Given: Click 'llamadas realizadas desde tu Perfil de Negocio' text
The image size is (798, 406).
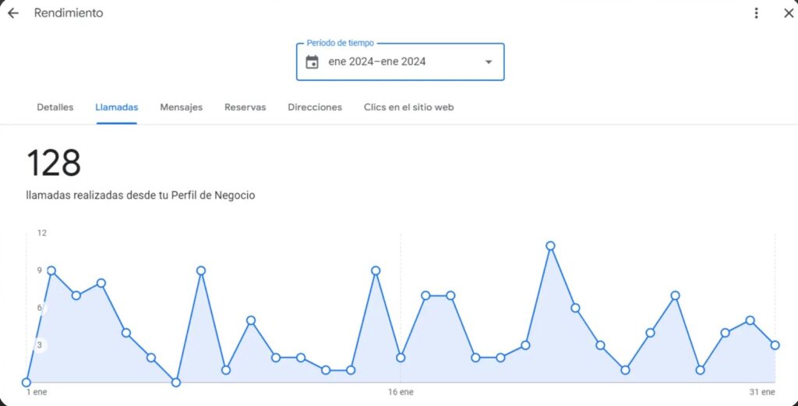Looking at the screenshot, I should (140, 196).
